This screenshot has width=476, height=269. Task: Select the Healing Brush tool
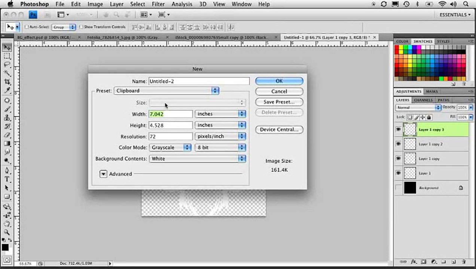coord(7,101)
